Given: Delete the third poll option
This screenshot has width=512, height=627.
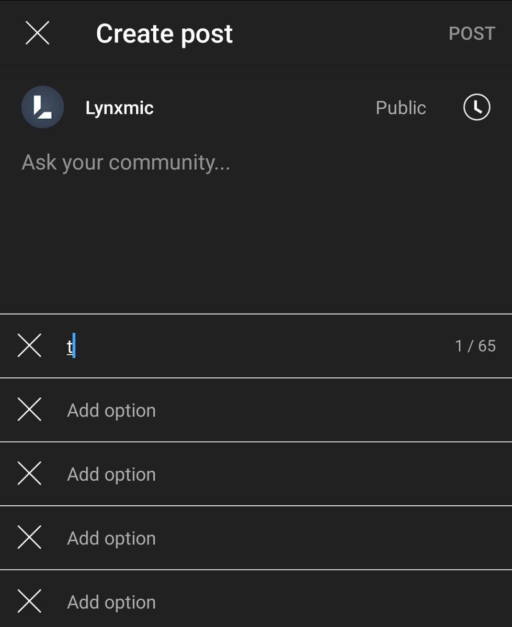Looking at the screenshot, I should [x=29, y=474].
